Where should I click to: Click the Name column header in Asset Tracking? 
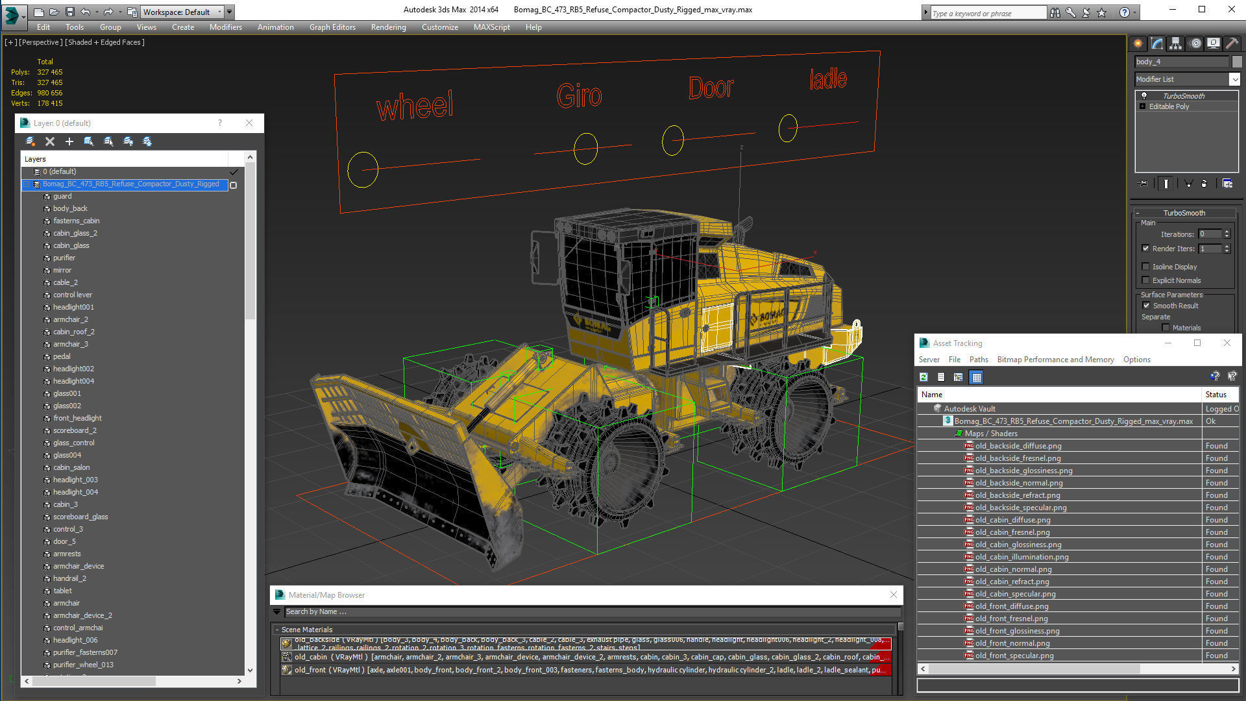coord(1059,395)
